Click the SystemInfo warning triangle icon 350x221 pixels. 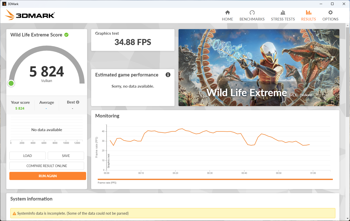(x=14, y=214)
